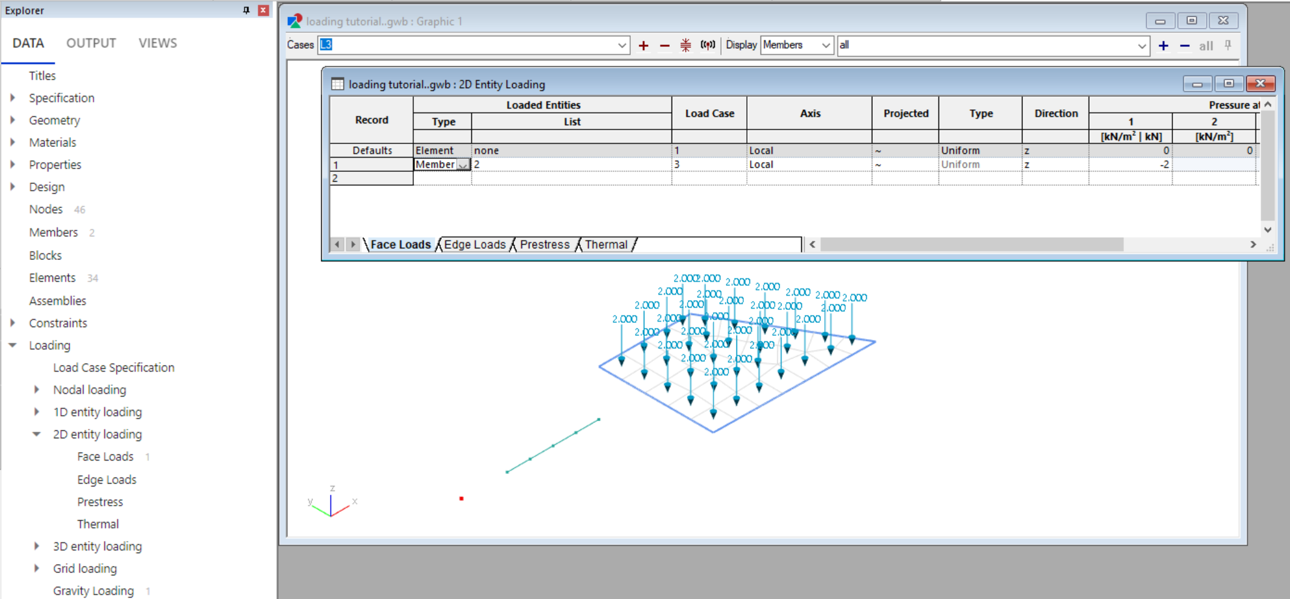Viewport: 1290px width, 599px height.
Task: Expand the Geometry tree node
Action: tap(13, 120)
